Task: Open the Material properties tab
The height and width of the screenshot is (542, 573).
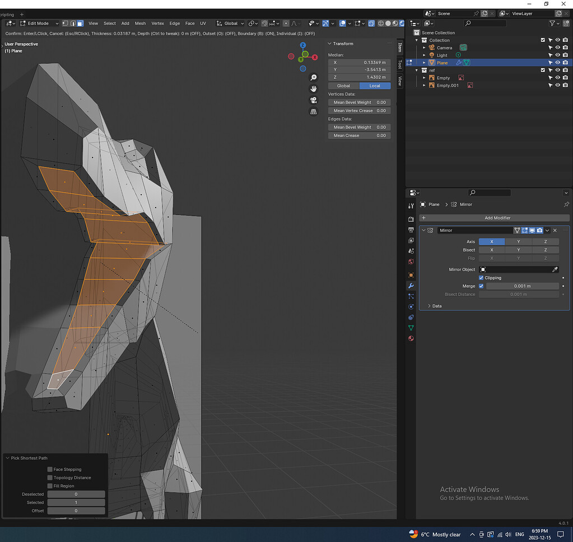Action: click(x=411, y=338)
